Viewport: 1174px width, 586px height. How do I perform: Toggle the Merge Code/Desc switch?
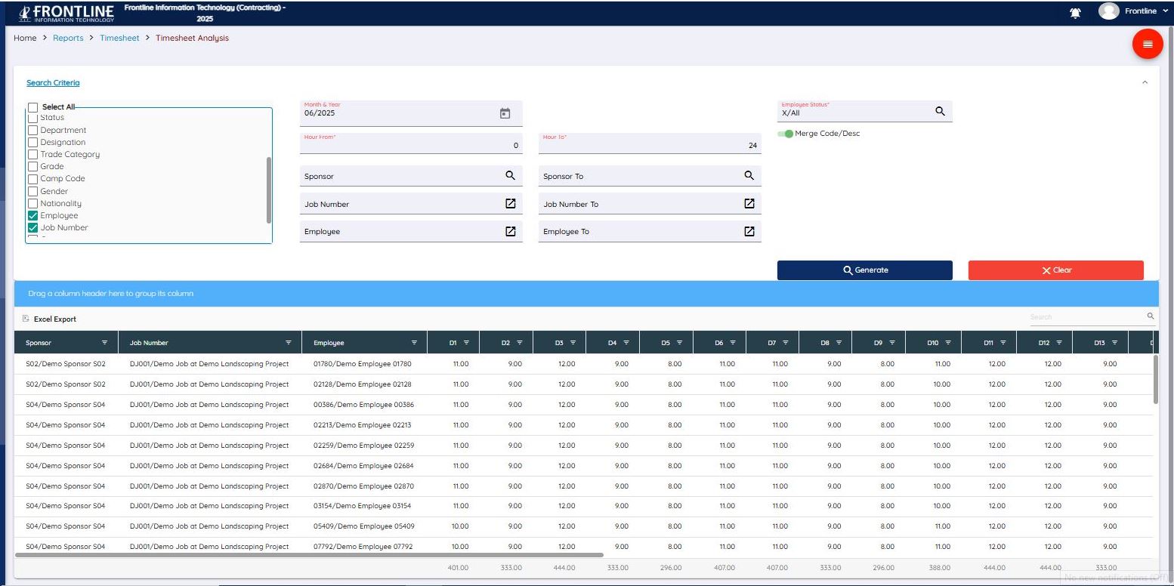point(786,133)
